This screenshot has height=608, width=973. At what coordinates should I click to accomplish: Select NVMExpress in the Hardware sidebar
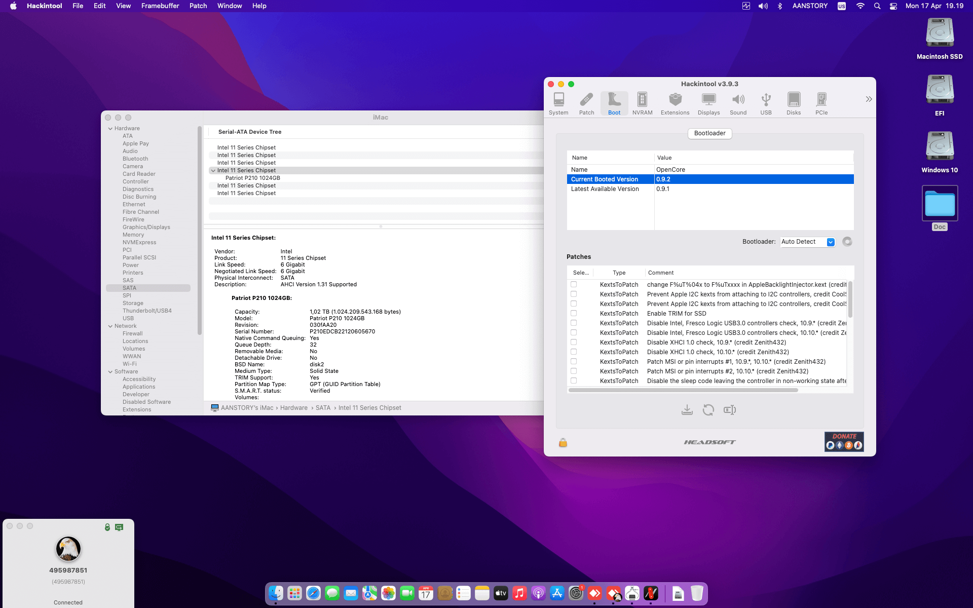click(139, 242)
